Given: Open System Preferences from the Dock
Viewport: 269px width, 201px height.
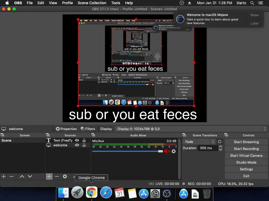Looking at the screenshot, I should (x=155, y=193).
